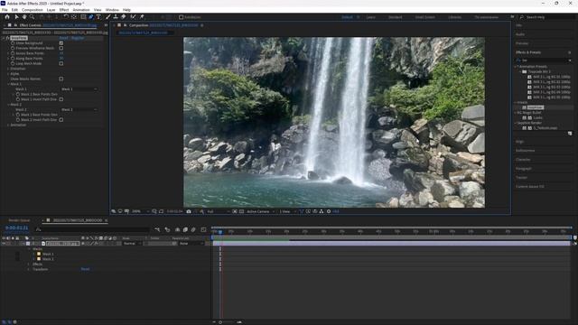Open the 1 View layout dropdown

(x=288, y=211)
